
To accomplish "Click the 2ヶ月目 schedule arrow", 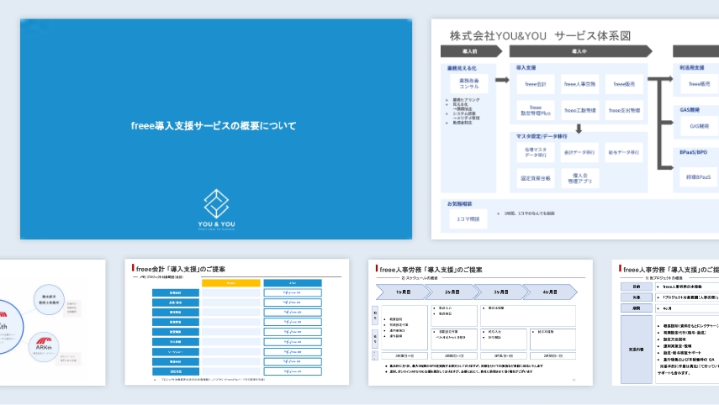I will point(452,292).
